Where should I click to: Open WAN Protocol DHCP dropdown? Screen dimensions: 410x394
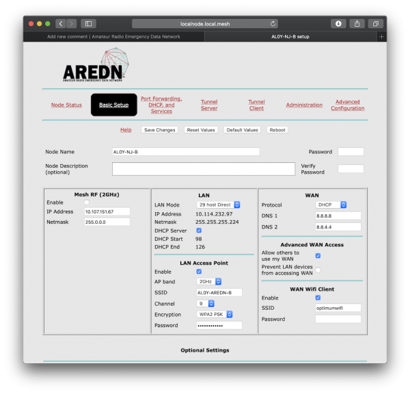[x=331, y=205]
